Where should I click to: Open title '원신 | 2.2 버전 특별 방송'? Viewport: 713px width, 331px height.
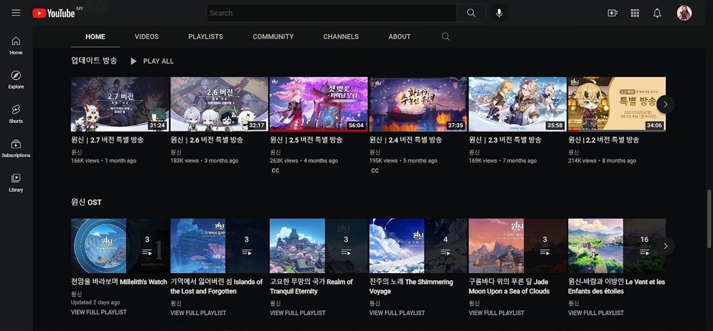[604, 140]
